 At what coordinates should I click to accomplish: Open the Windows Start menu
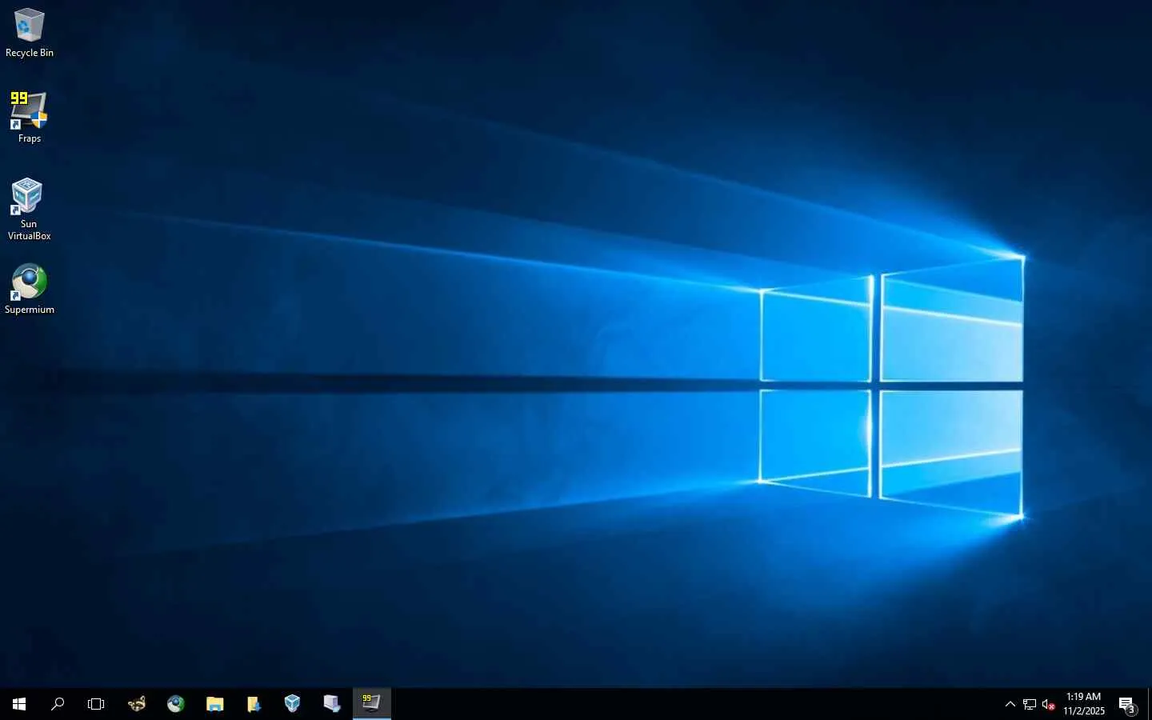click(19, 704)
